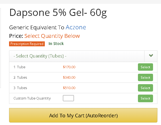The width and height of the screenshot is (161, 125).
Task: Click the In Stock status label
Action: (56, 44)
